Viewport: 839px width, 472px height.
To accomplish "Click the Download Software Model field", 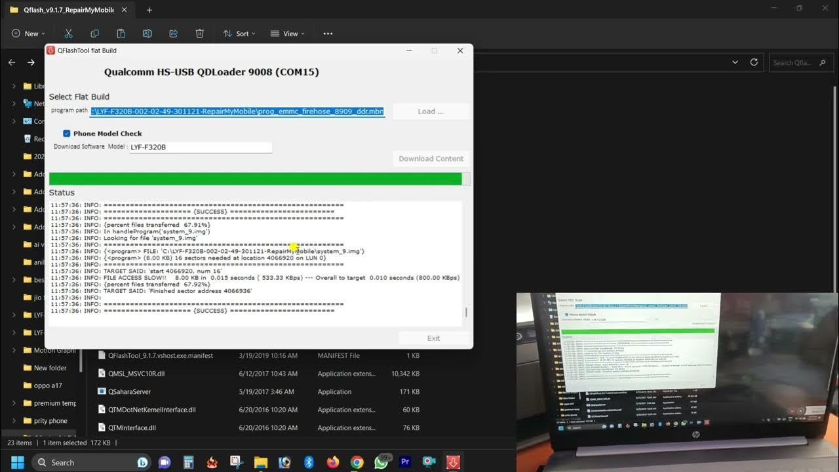I will [x=200, y=147].
